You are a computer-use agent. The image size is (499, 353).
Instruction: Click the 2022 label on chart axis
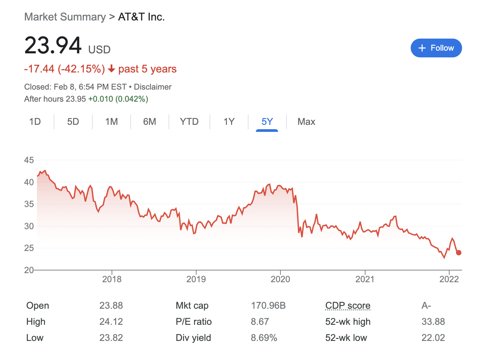tap(449, 279)
